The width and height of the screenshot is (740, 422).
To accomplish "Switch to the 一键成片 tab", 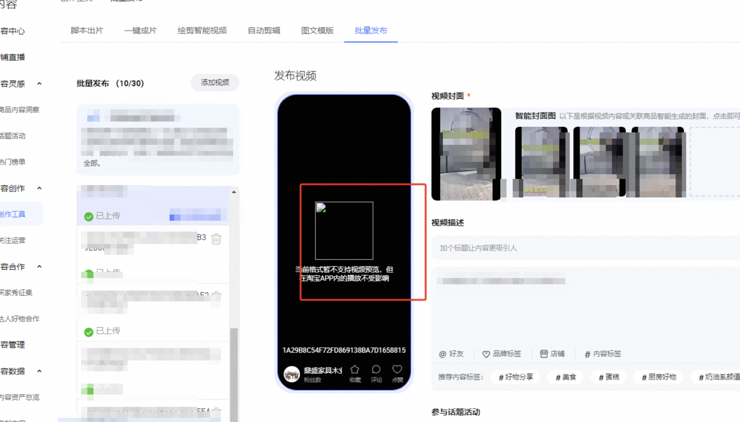I will pos(140,31).
